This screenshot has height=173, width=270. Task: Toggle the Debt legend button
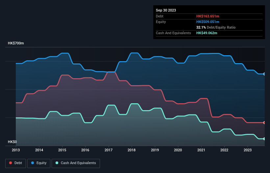point(16,163)
